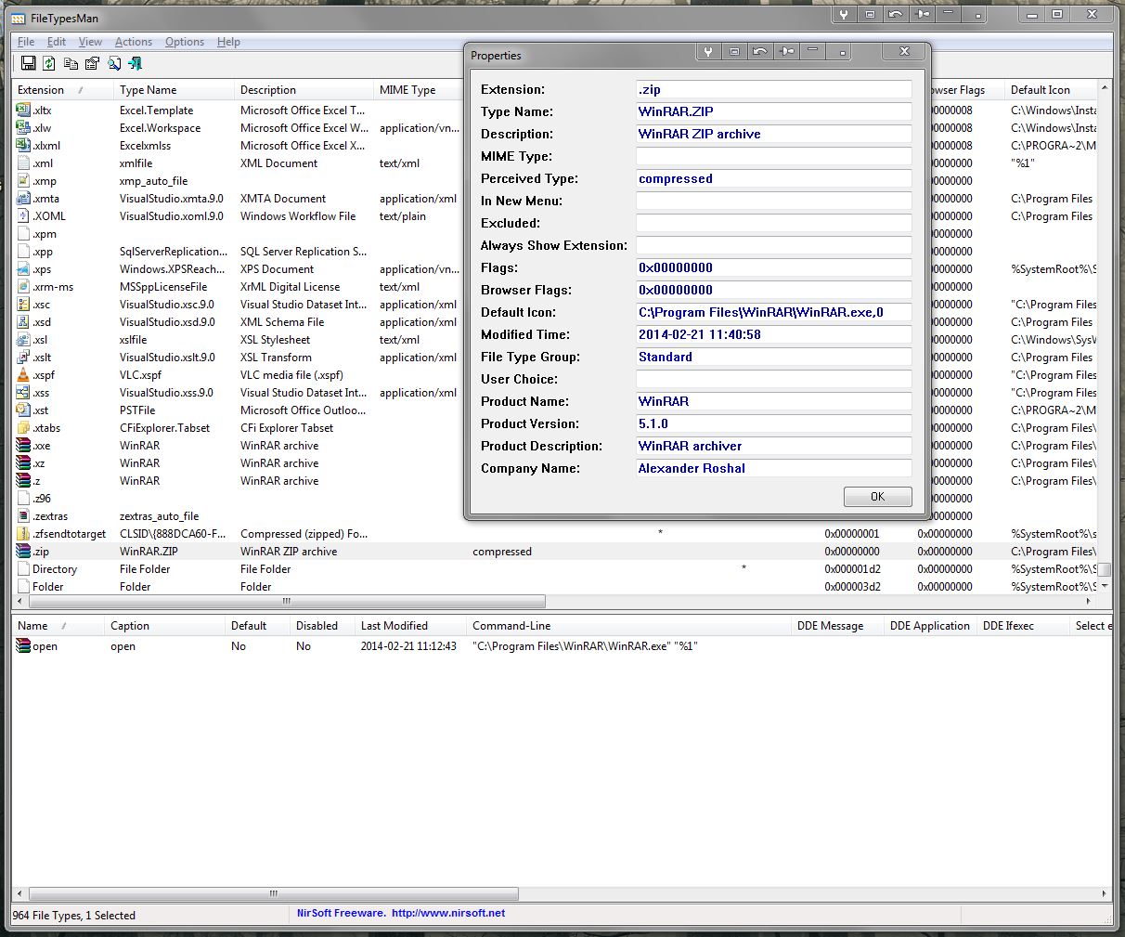This screenshot has height=937, width=1125.
Task: Click the folder icon of the .xtabs row
Action: pos(23,427)
